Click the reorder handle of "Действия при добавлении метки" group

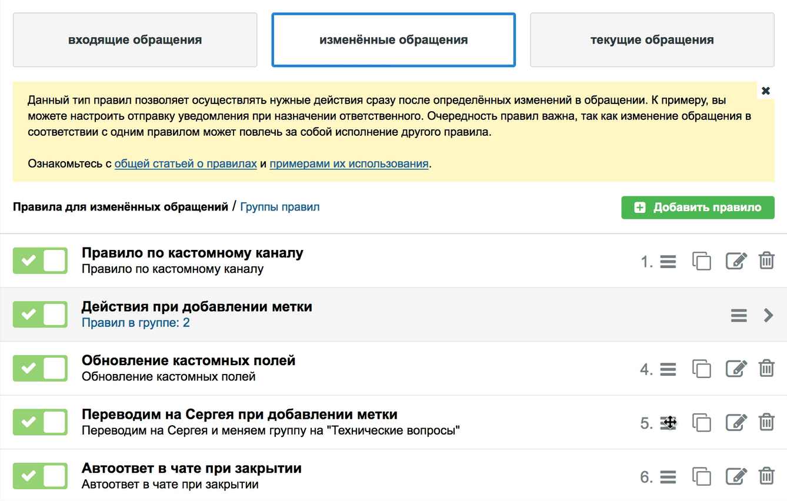point(739,315)
